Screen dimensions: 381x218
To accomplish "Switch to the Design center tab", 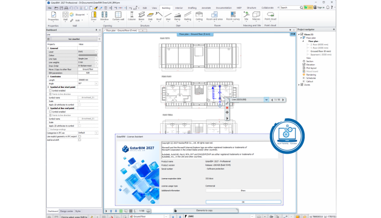I will pos(66,211).
